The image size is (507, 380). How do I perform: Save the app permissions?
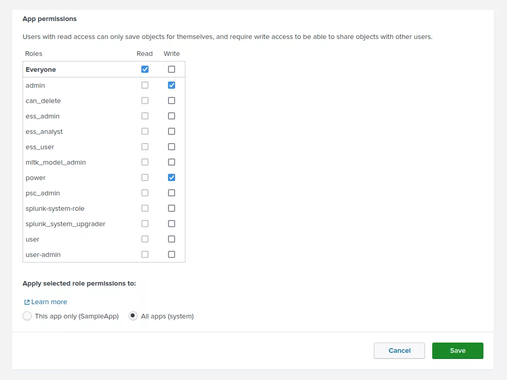pos(457,351)
